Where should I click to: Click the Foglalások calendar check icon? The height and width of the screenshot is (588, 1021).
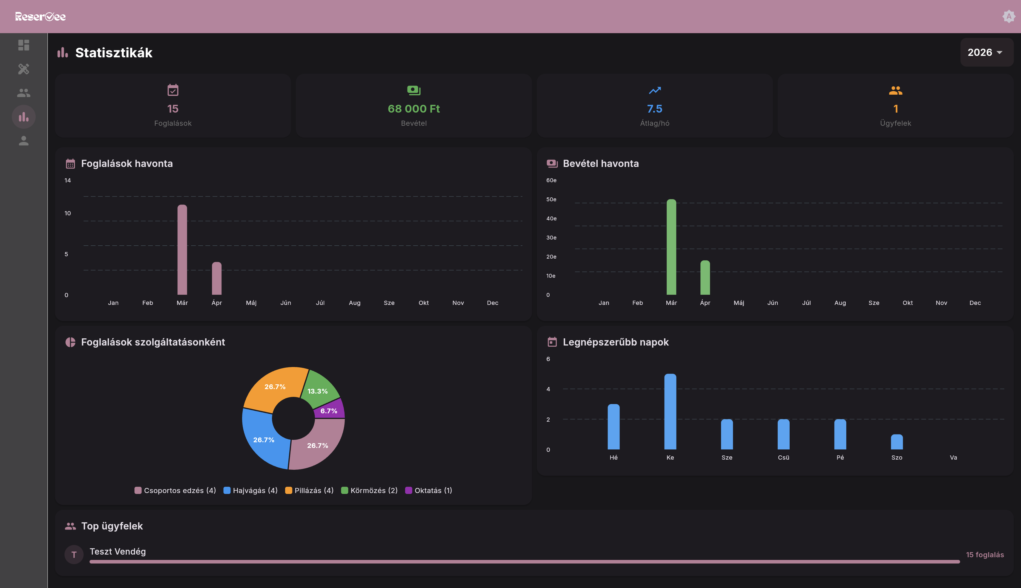pyautogui.click(x=173, y=90)
